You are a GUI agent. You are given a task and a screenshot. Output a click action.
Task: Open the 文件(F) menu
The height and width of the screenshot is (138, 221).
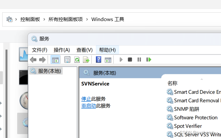(x=40, y=50)
